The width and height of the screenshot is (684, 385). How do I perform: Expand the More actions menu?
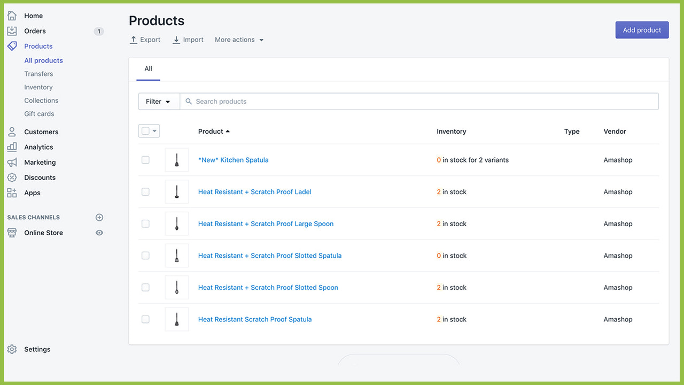click(x=239, y=39)
